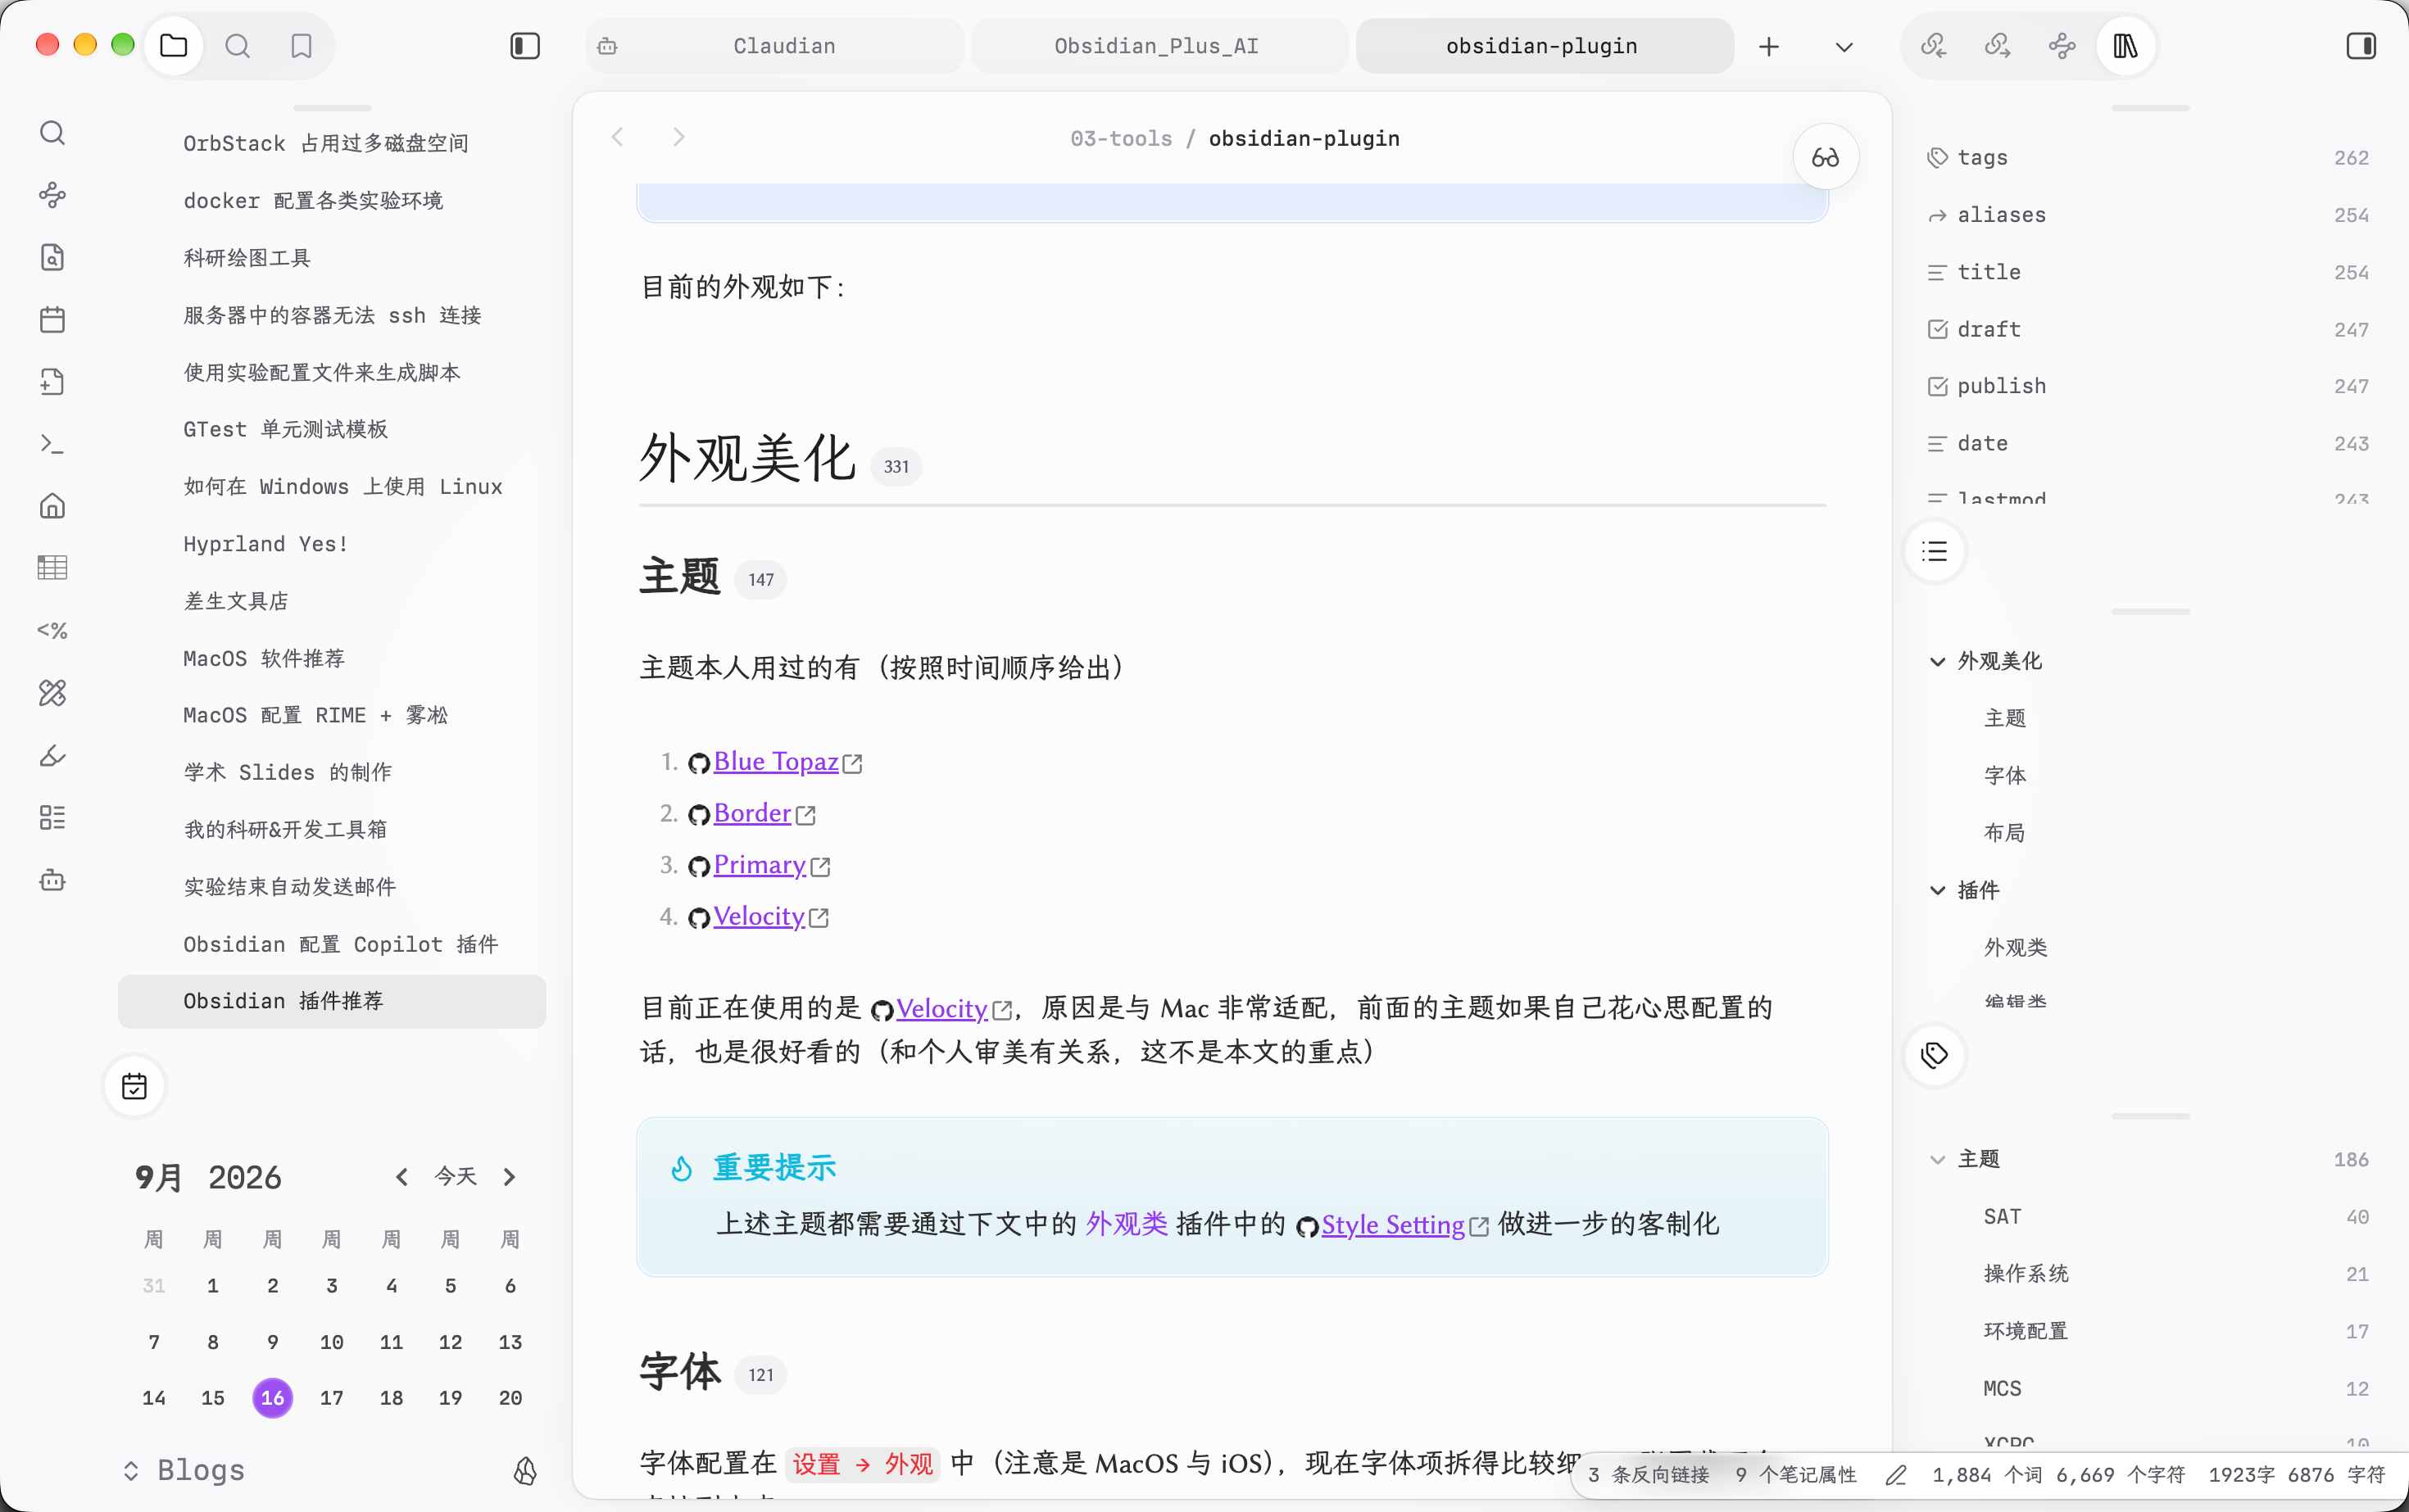Switch to reading view via the glasses icon
The image size is (2409, 1512).
(1826, 157)
